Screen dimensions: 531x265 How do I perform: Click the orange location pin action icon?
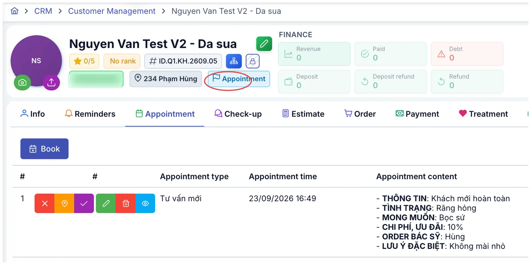[x=64, y=203]
